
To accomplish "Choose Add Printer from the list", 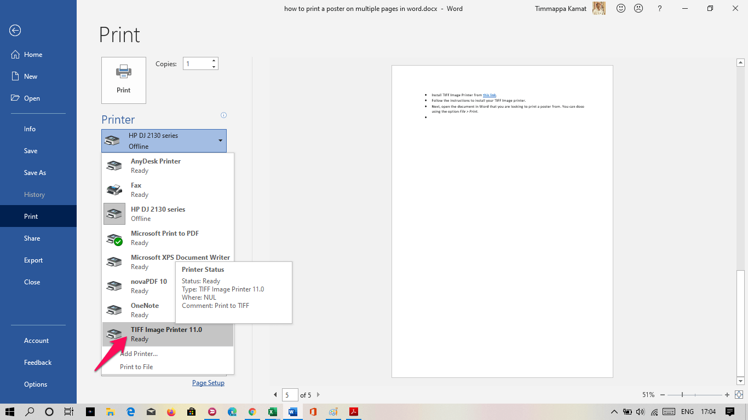I will tap(139, 353).
